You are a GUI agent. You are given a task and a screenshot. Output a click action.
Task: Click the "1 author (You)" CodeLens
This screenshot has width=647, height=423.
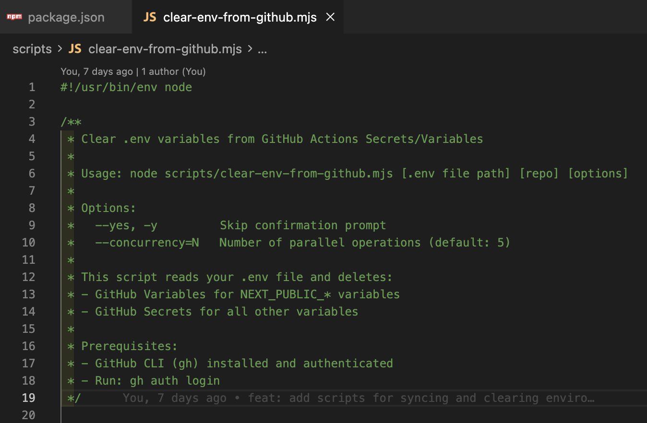(177, 71)
